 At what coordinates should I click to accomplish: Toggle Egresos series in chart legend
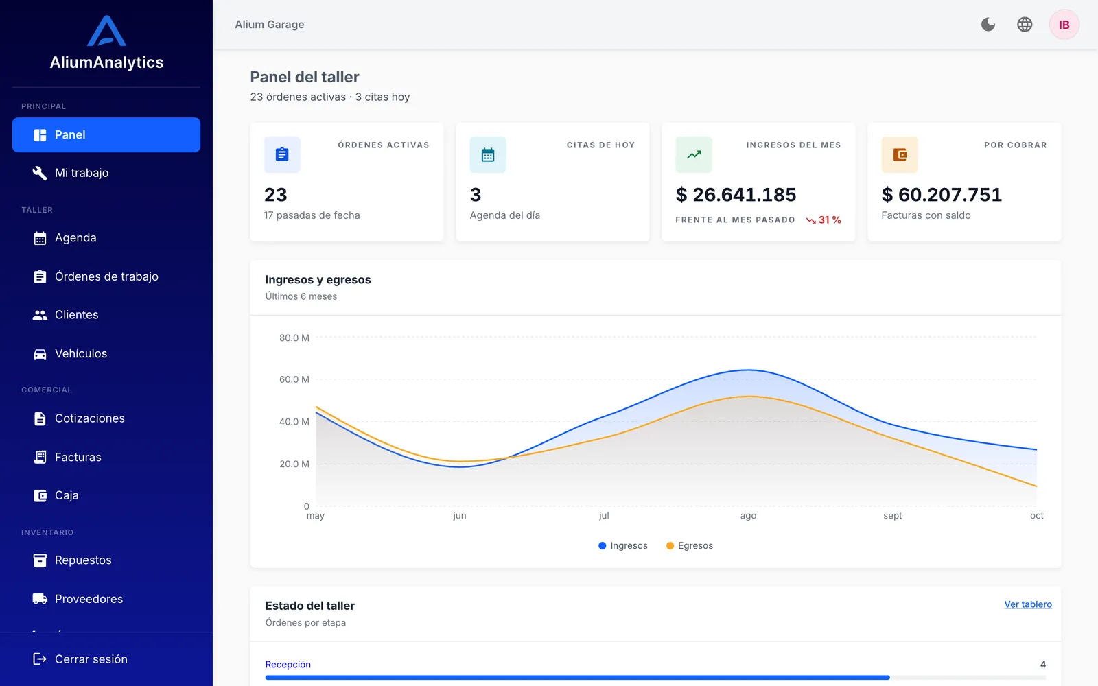point(690,546)
